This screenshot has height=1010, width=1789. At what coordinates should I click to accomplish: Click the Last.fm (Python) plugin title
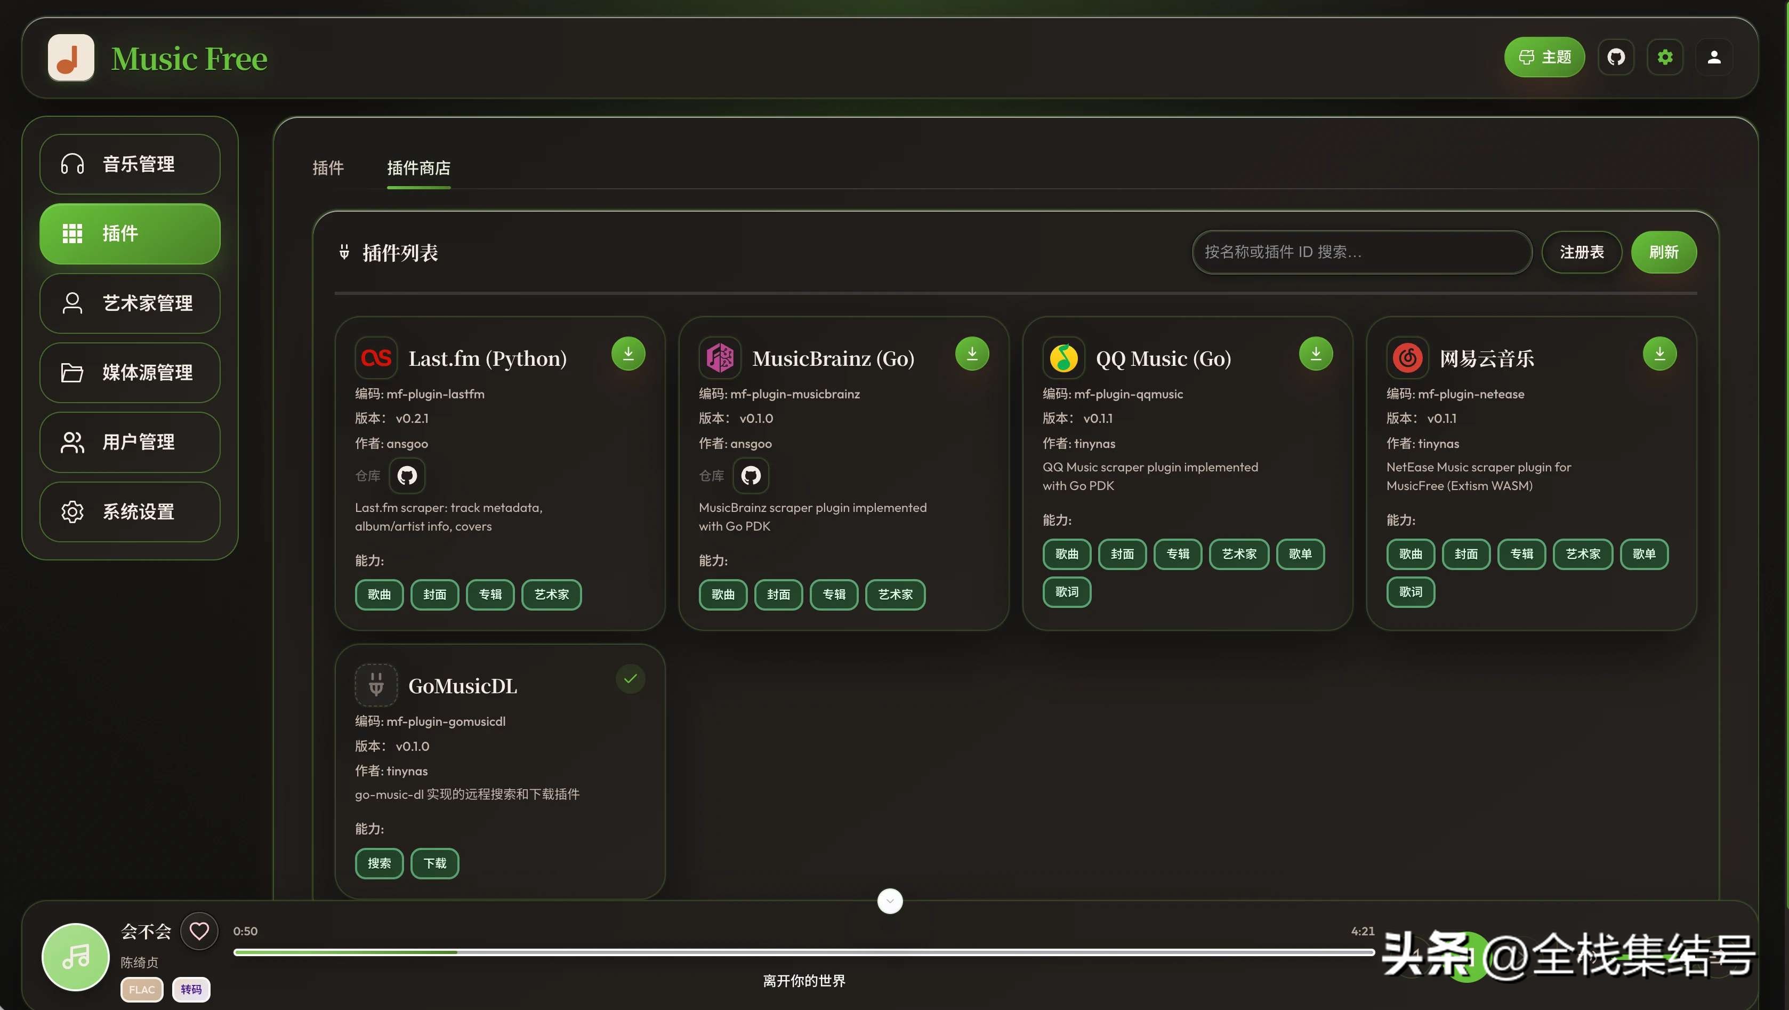pyautogui.click(x=488, y=358)
